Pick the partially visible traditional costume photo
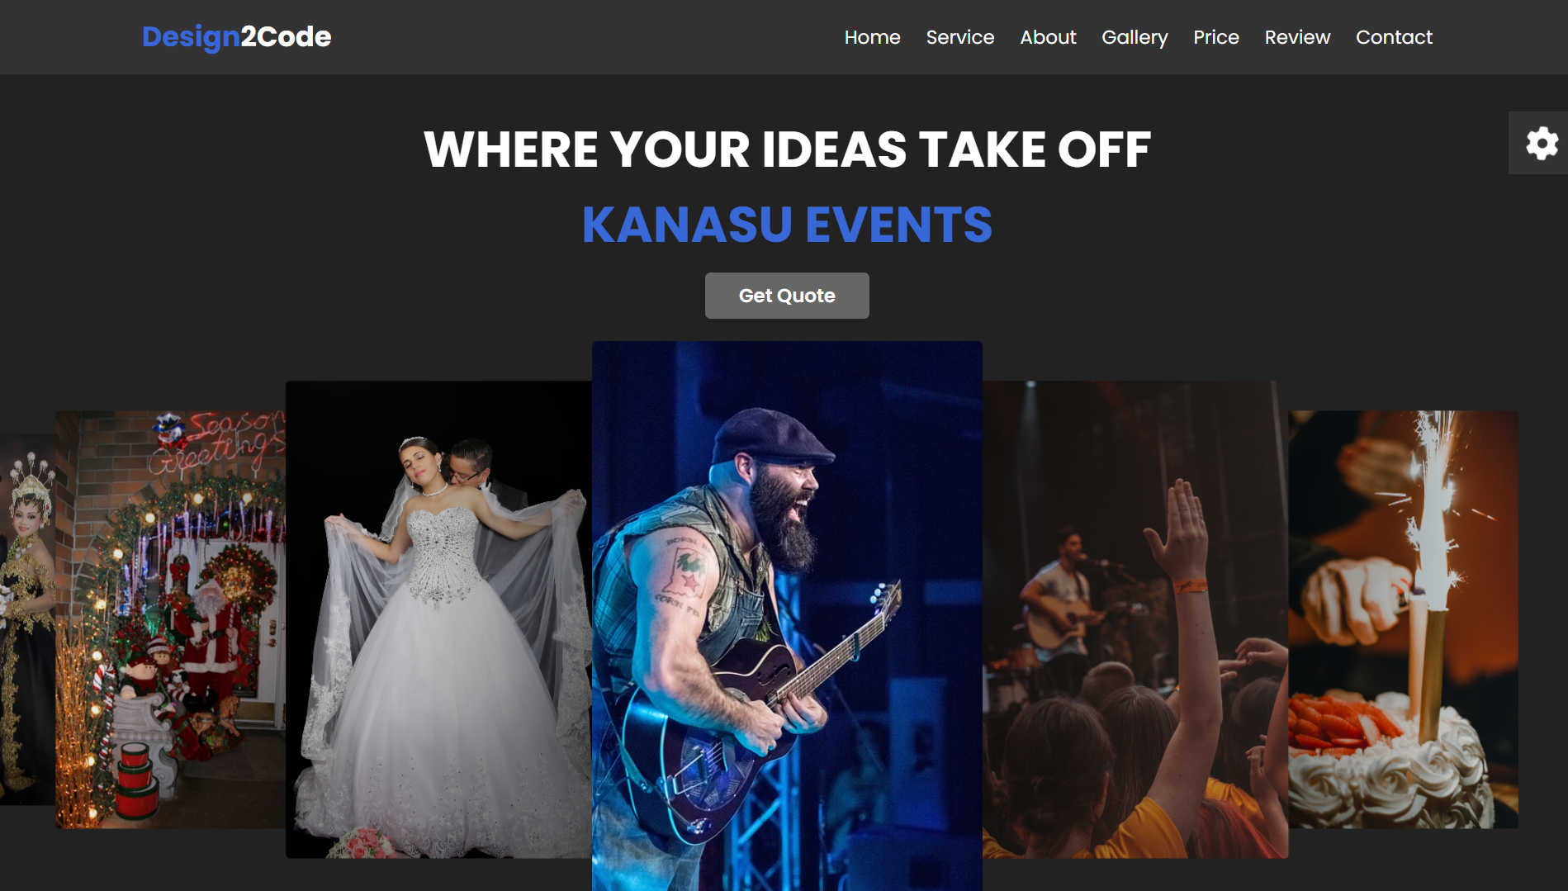 [x=27, y=619]
